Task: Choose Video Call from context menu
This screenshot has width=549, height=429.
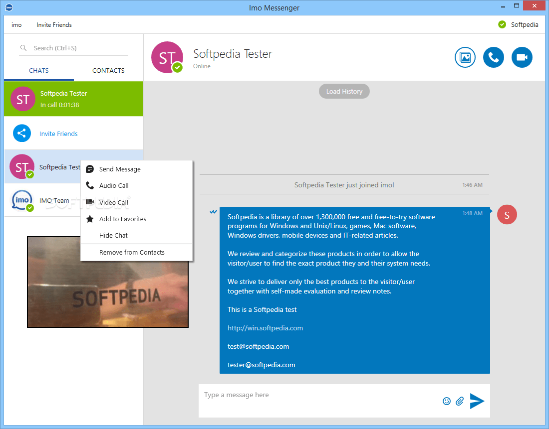Action: 137,202
